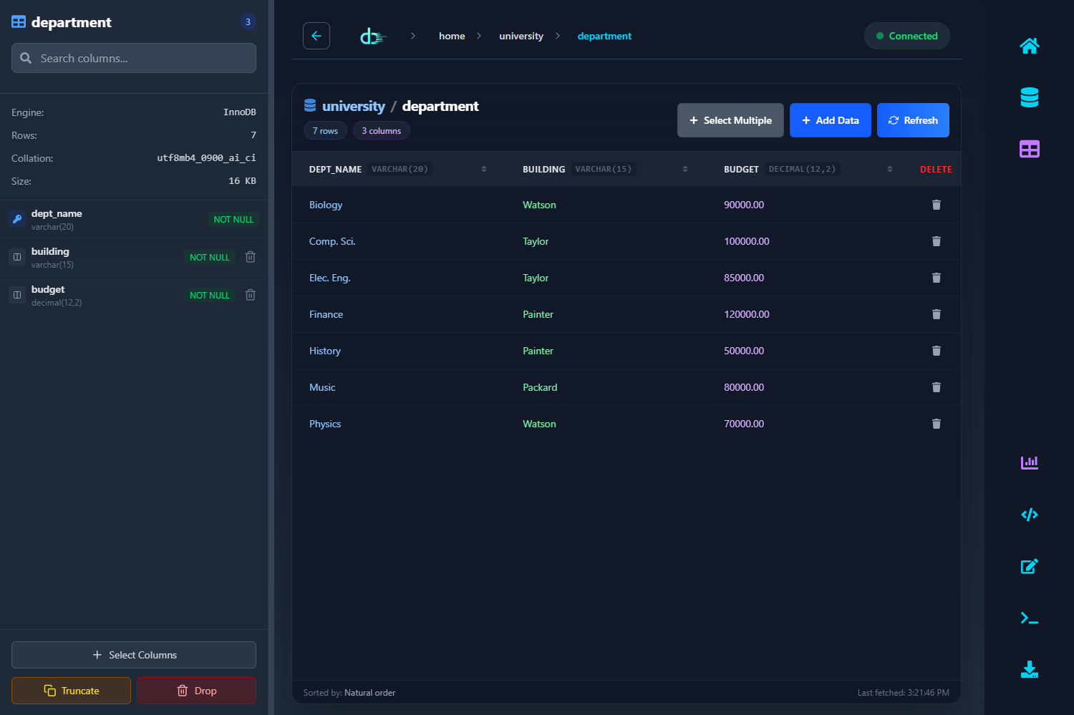1074x715 pixels.
Task: Click the Comp. Sci. cell
Action: click(332, 241)
